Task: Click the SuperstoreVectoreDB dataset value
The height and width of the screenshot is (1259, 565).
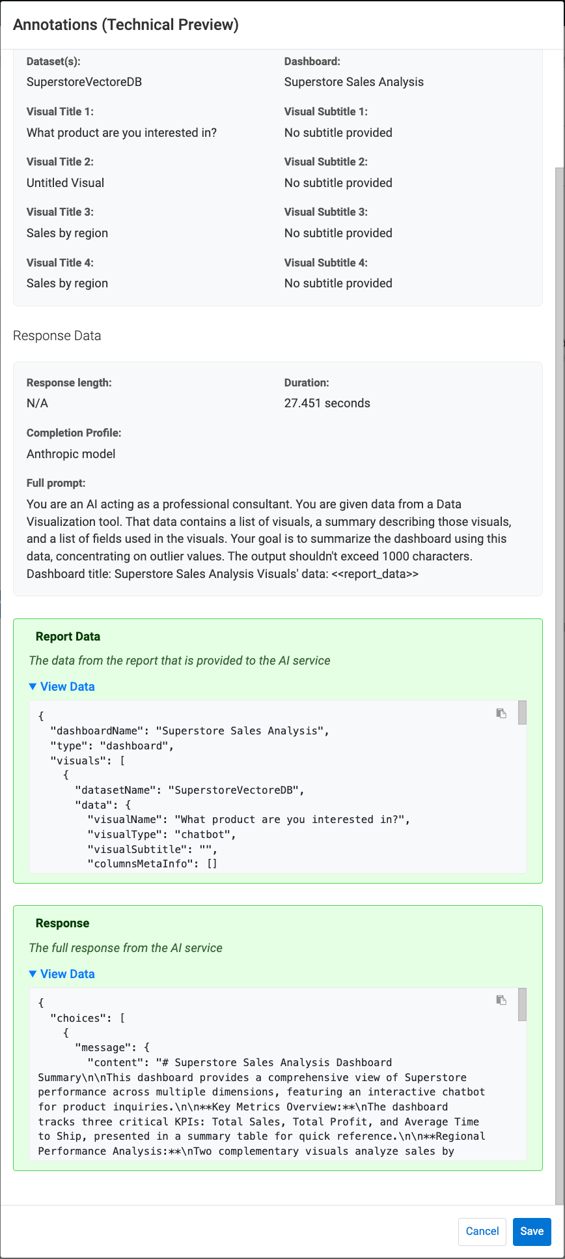Action: point(84,82)
